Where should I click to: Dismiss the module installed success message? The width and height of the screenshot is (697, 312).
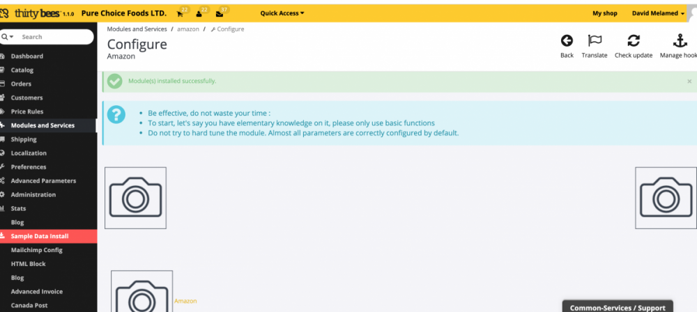point(689,81)
